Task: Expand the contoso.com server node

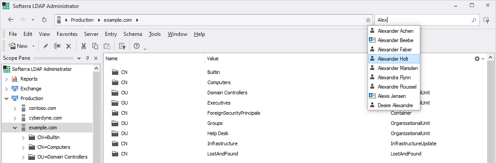Action: pos(15,108)
